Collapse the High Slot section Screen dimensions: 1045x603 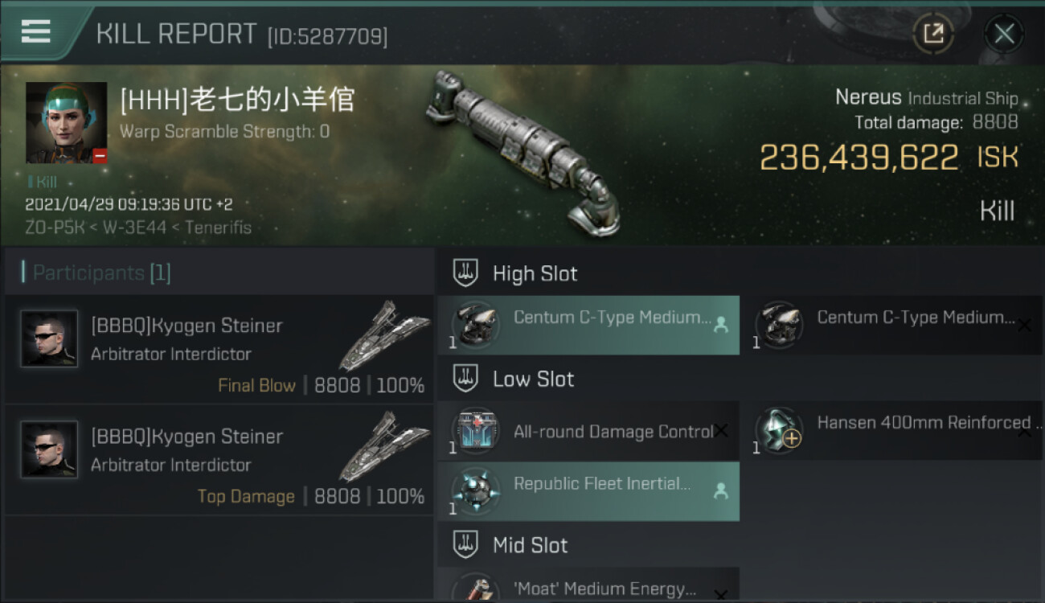click(x=465, y=273)
